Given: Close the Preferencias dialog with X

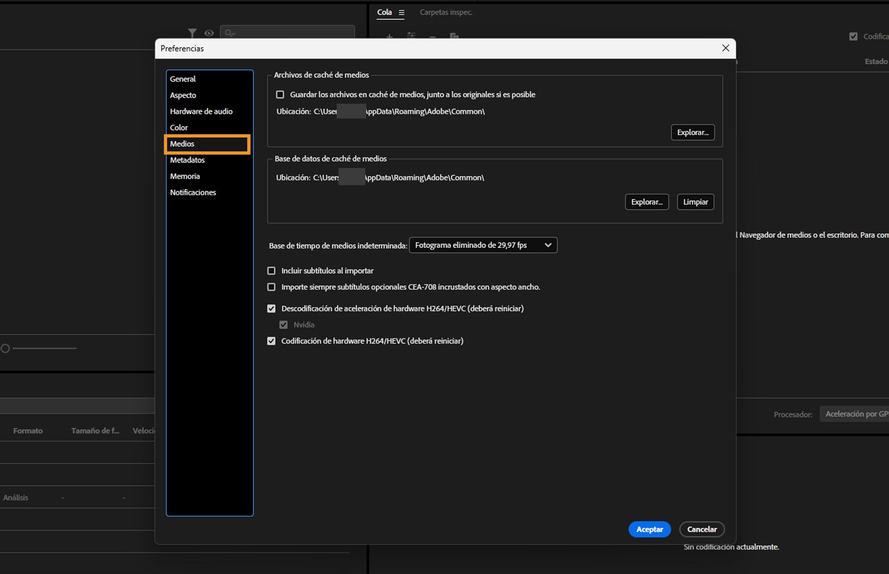Looking at the screenshot, I should pyautogui.click(x=726, y=48).
